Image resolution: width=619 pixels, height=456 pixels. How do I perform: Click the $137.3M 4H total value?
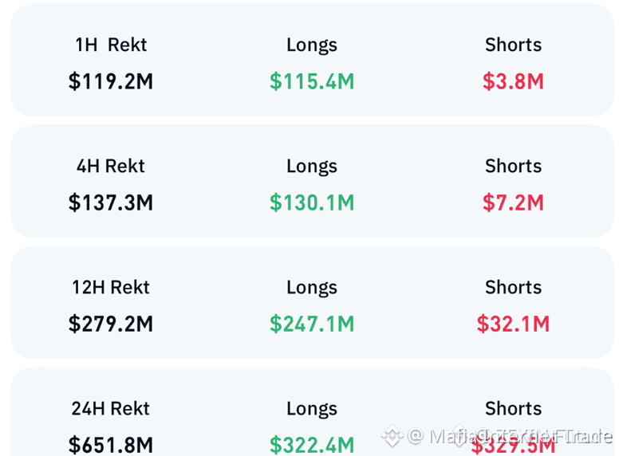point(111,202)
